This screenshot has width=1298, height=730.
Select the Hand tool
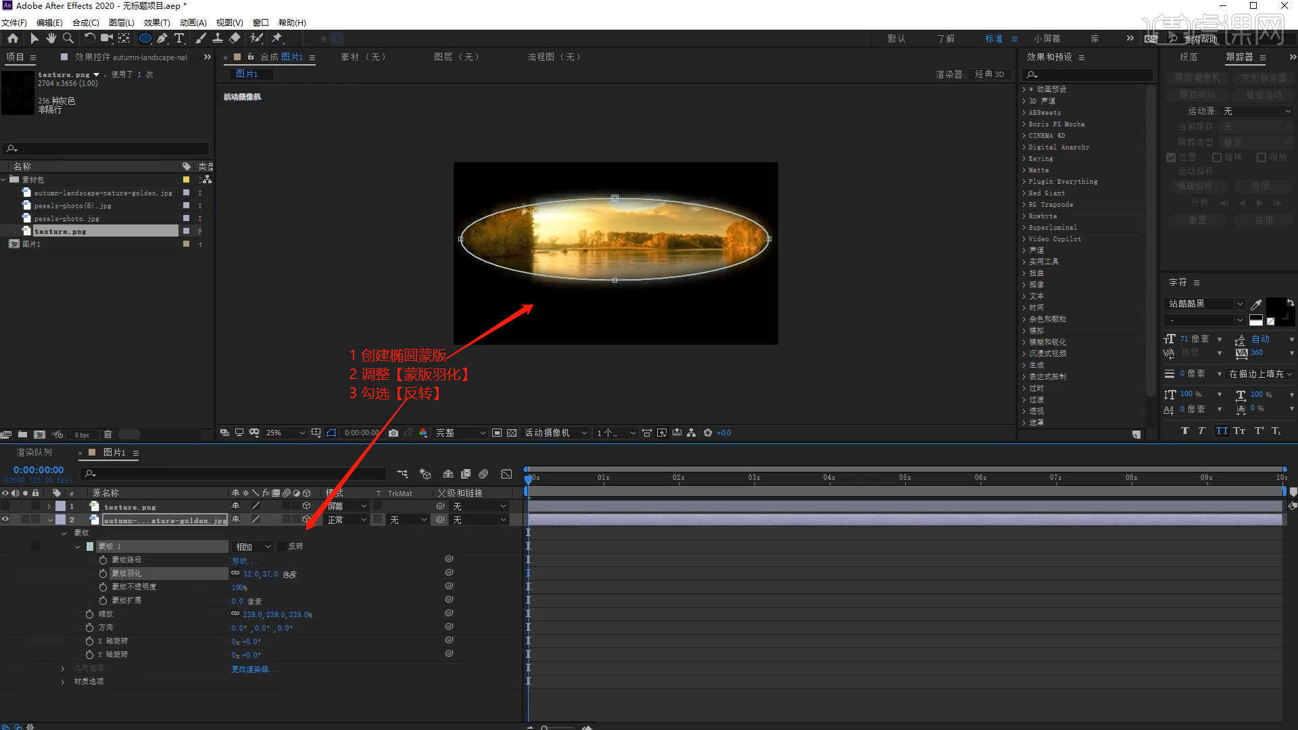pos(51,39)
